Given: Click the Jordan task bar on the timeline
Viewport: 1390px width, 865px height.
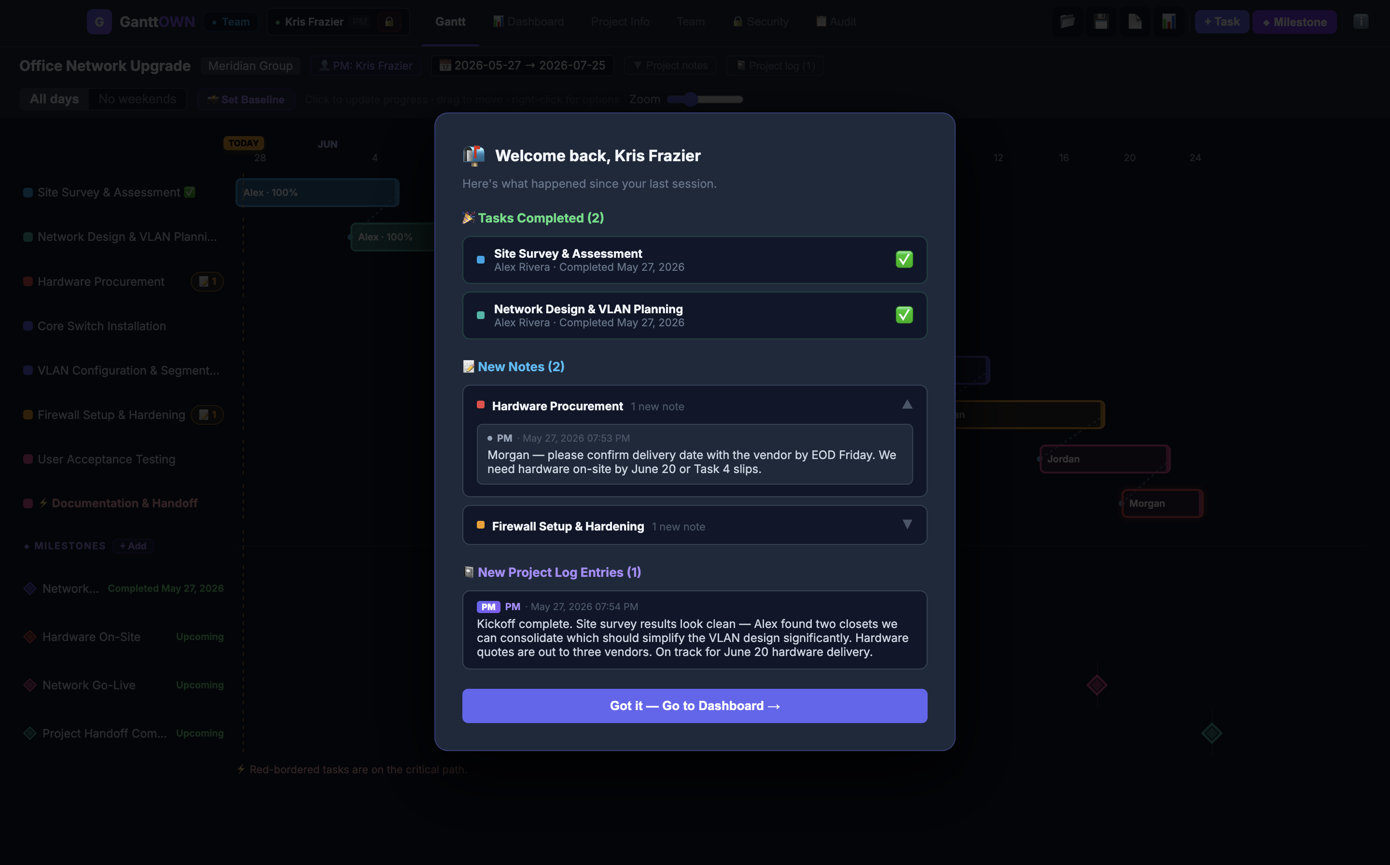Looking at the screenshot, I should pyautogui.click(x=1105, y=459).
